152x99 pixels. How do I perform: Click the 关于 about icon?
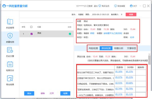pos(131,6)
